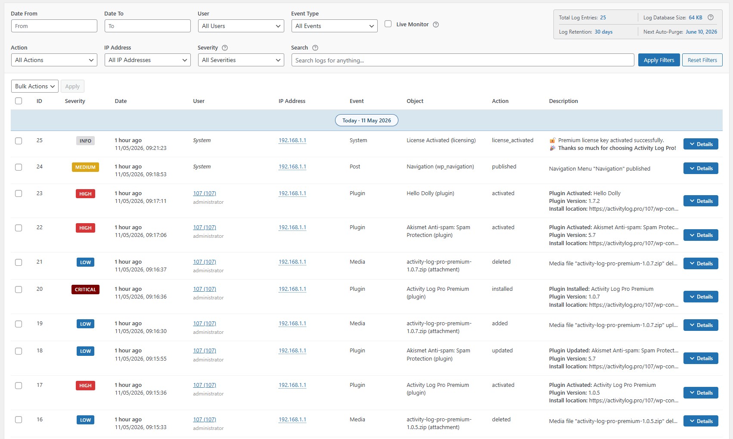Click help icon beside Severity label
Screen dimensions: 733x439
[225, 48]
